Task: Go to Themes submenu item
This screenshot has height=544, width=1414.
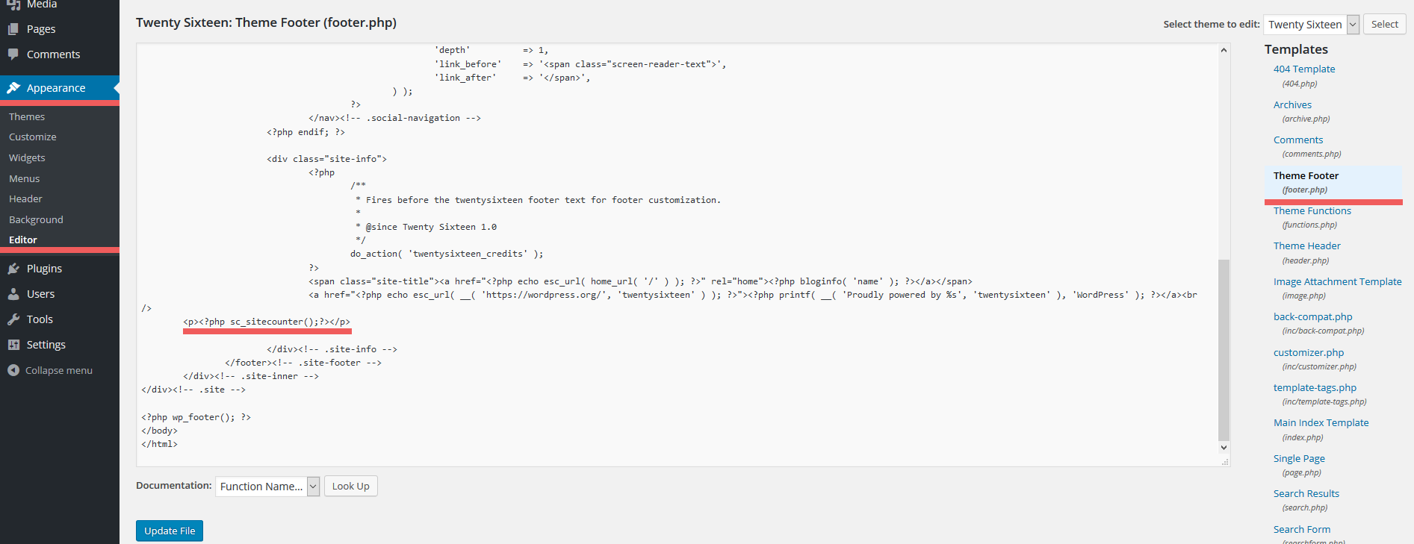Action: coord(27,117)
